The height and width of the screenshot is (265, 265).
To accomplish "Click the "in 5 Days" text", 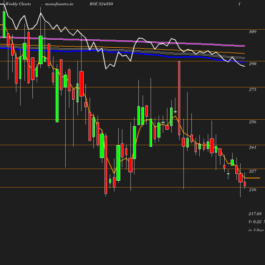I will [256, 230].
